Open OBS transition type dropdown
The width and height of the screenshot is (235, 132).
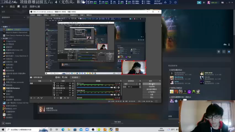tap(130, 84)
